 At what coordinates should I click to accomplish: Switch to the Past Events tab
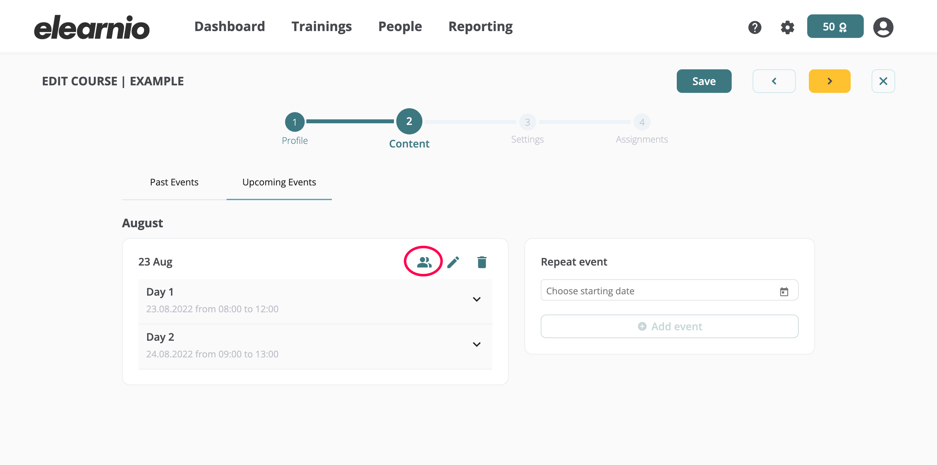(174, 182)
